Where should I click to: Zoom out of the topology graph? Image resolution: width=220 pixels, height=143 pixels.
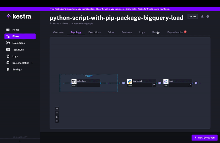(57, 113)
